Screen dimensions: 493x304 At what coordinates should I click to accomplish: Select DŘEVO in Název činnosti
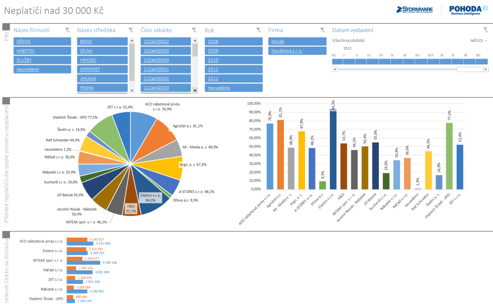tap(42, 41)
